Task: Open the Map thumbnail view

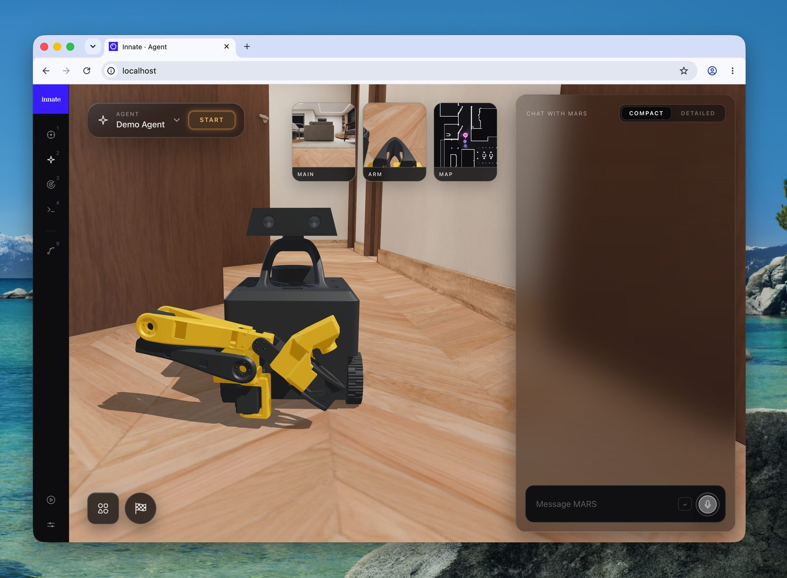Action: (x=465, y=142)
